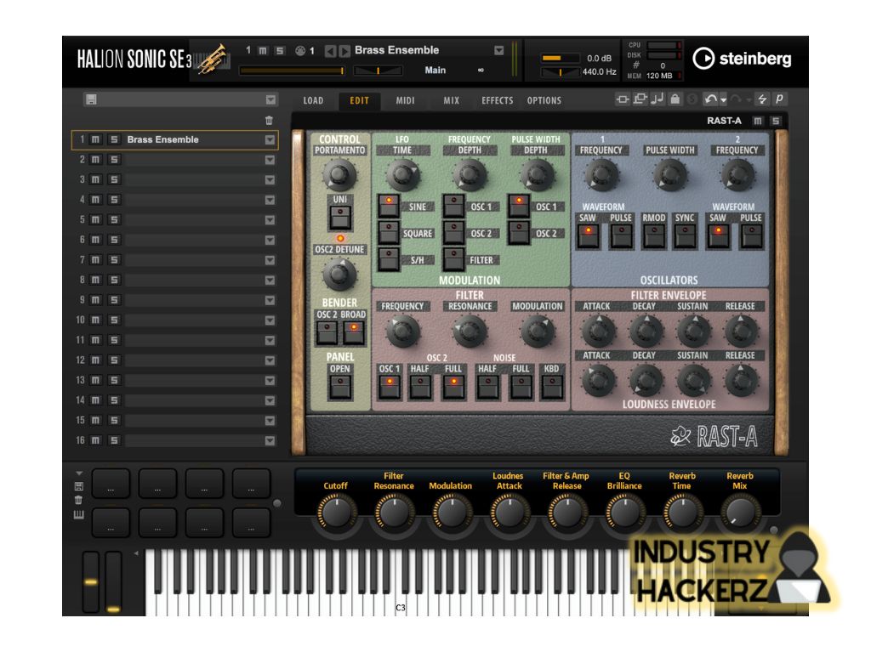Click the redo arrow in the toolbar

[x=736, y=99]
